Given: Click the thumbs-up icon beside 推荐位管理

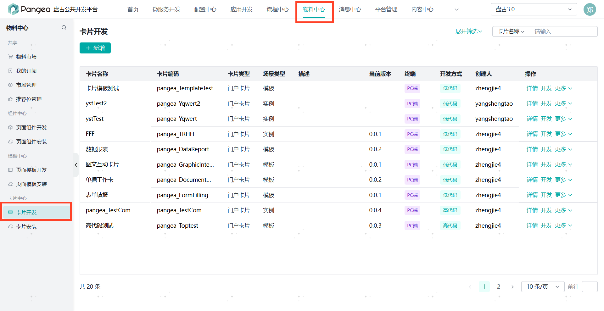Looking at the screenshot, I should click(10, 99).
